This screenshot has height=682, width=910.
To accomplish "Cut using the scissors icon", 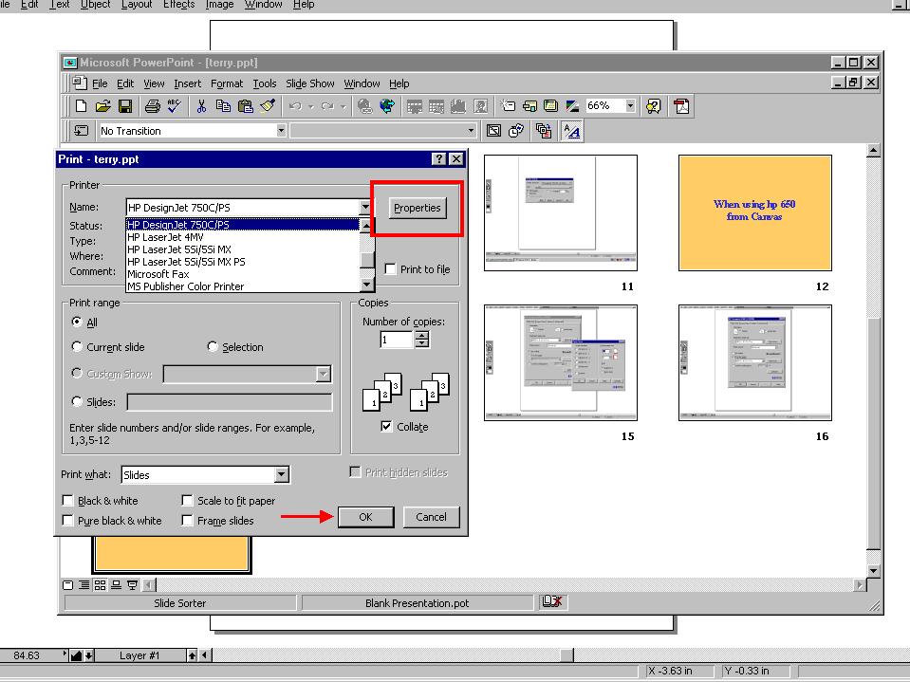I will pyautogui.click(x=201, y=106).
